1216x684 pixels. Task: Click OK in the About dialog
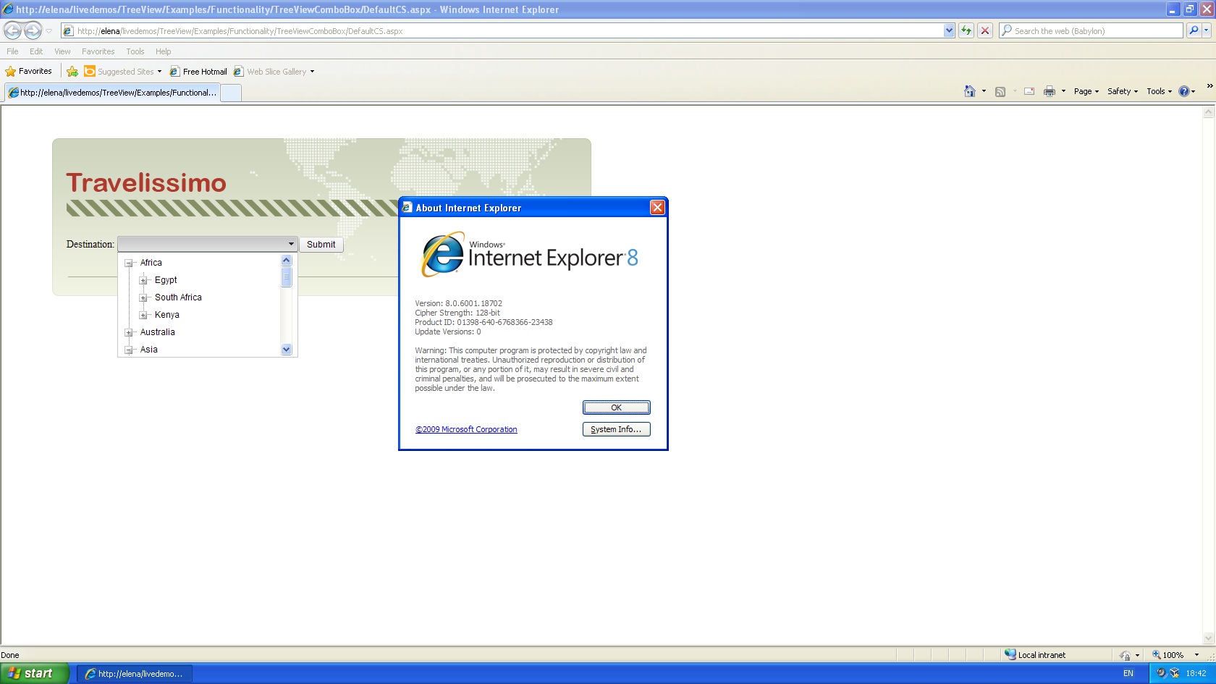click(x=617, y=408)
